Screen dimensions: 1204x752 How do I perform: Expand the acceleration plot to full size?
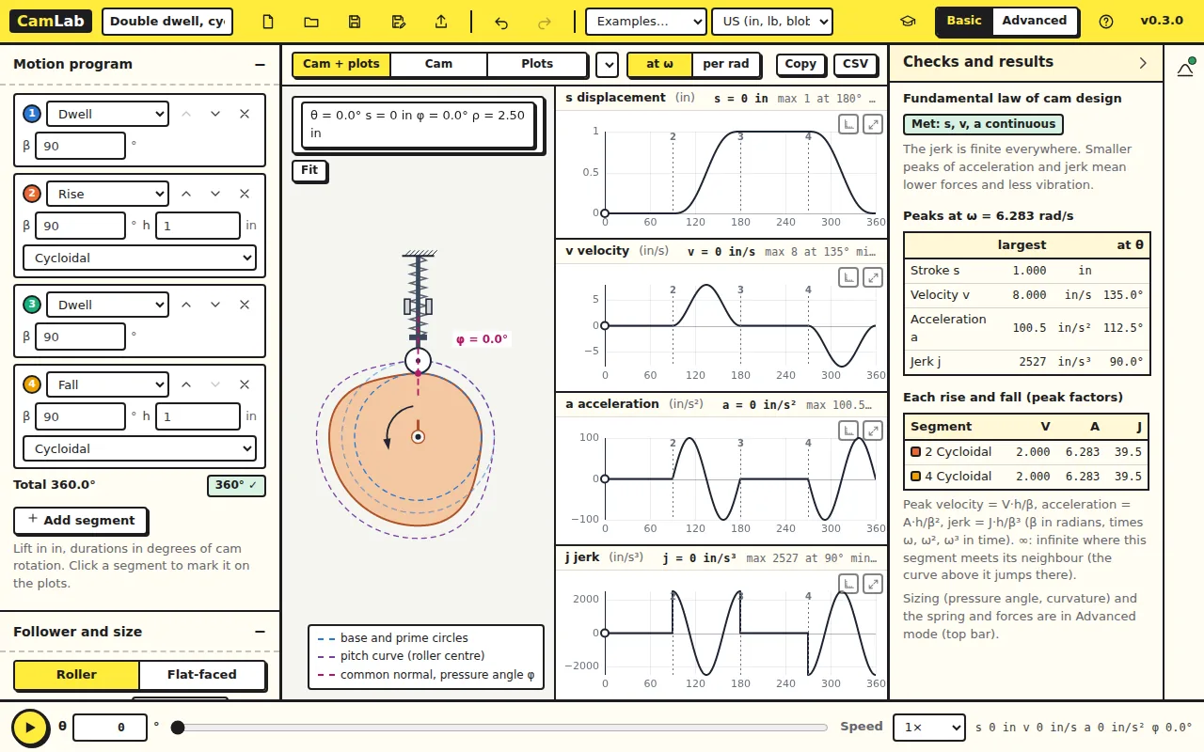coord(873,431)
